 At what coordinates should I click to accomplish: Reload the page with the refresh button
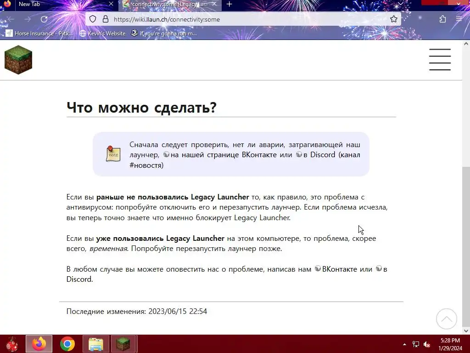[44, 19]
